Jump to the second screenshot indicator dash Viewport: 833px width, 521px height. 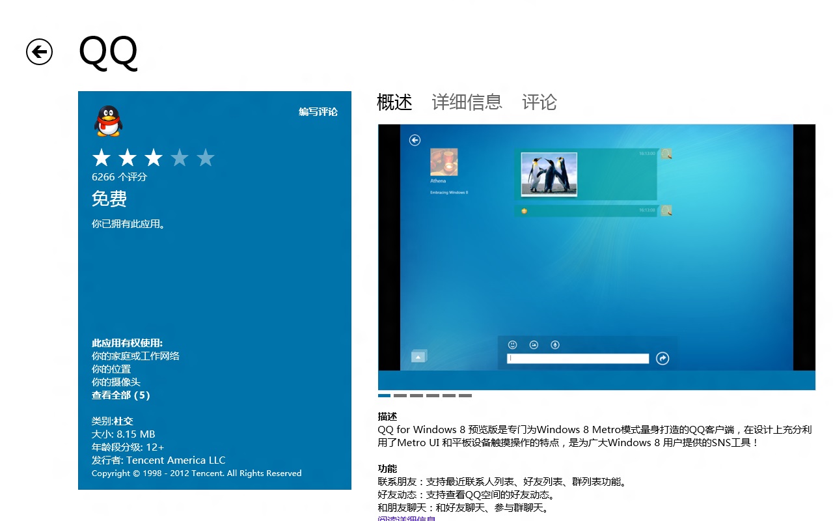coord(400,395)
